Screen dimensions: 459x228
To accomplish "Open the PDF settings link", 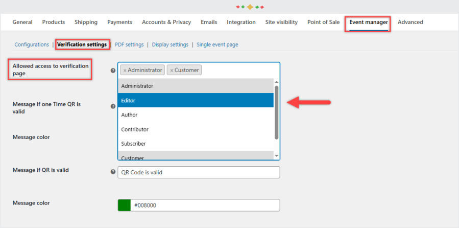I will click(x=129, y=44).
